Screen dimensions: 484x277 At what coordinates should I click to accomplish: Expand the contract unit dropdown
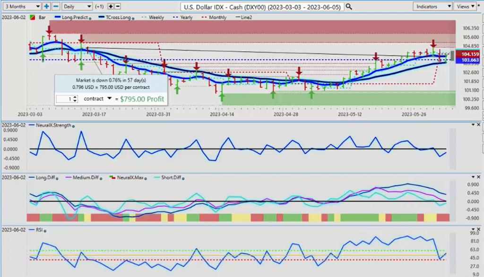[x=110, y=99]
